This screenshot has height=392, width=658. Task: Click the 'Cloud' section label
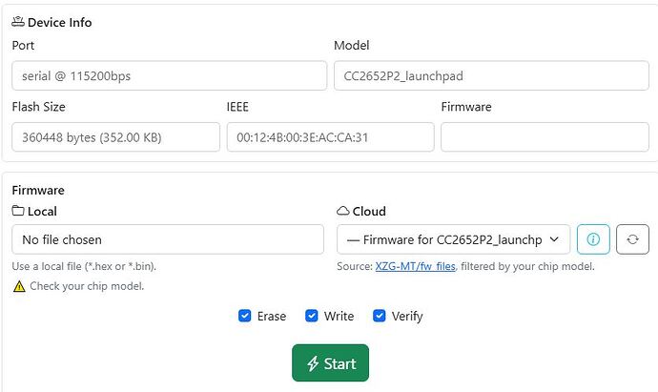point(369,211)
